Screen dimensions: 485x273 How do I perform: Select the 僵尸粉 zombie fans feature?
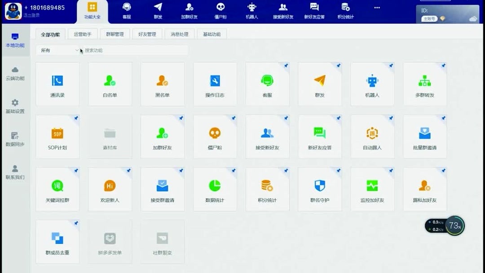click(215, 136)
